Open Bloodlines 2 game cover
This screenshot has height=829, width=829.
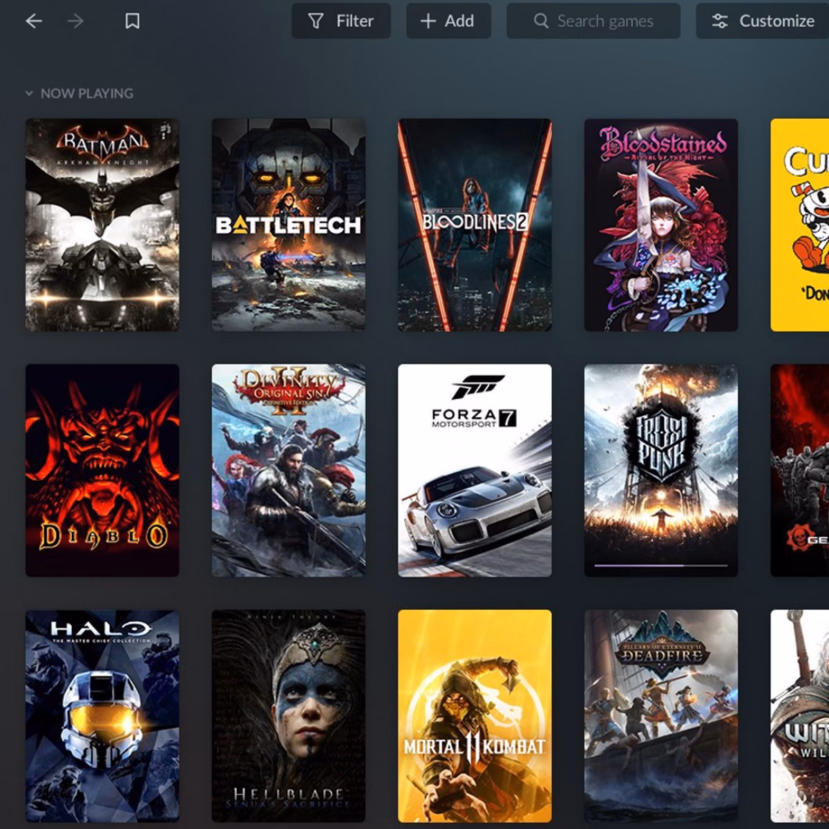click(x=475, y=225)
